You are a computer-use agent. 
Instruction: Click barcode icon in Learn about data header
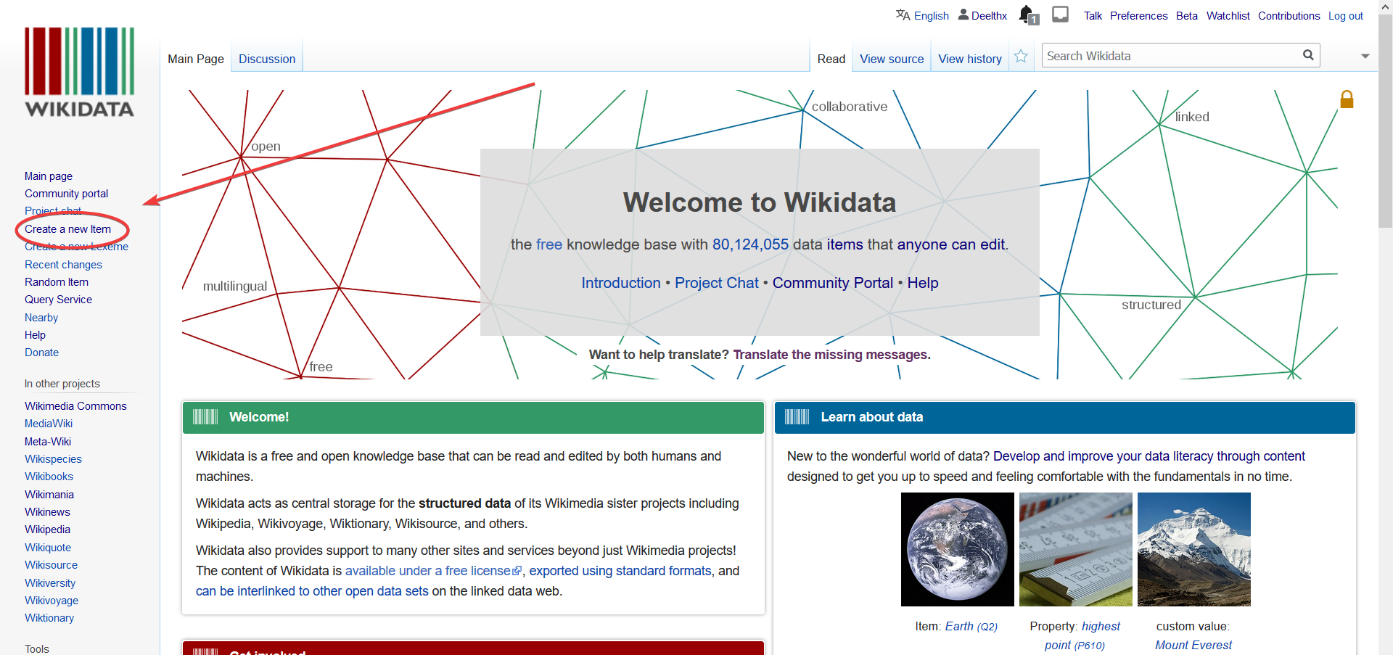point(797,417)
